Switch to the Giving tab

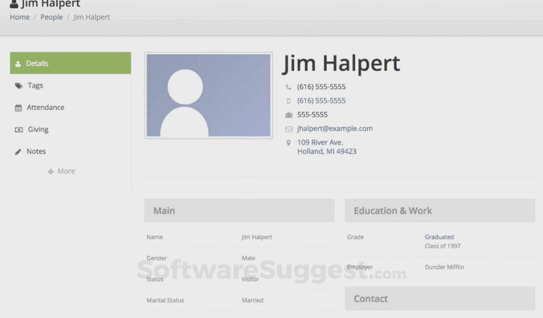[39, 129]
